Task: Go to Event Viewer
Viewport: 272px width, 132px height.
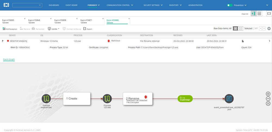Action: (71, 5)
